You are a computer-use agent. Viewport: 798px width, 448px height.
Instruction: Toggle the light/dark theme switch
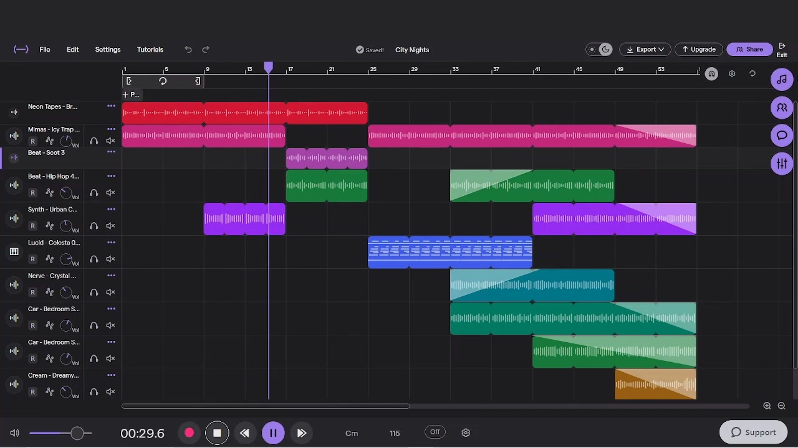[599, 50]
